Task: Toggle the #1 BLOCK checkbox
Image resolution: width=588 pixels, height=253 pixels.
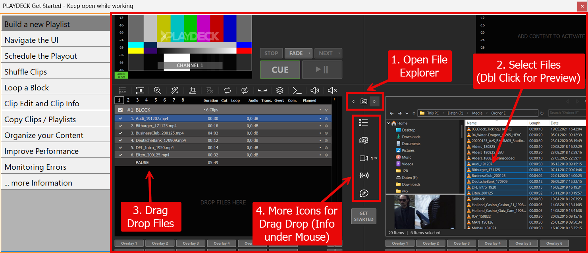Action: click(x=121, y=110)
